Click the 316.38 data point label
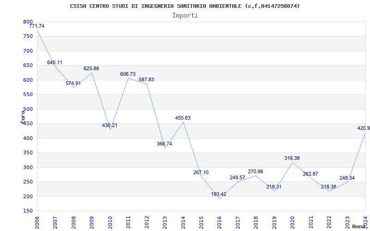Screen dimensions: 370x231 click(292, 158)
